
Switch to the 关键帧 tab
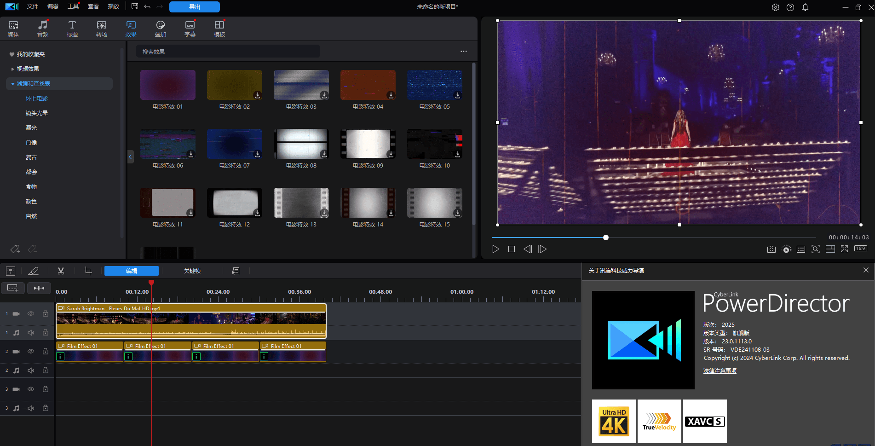tap(192, 271)
